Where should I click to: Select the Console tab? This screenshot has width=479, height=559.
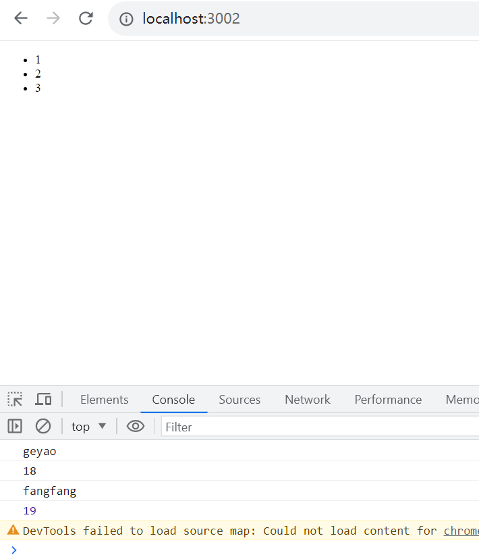click(173, 400)
